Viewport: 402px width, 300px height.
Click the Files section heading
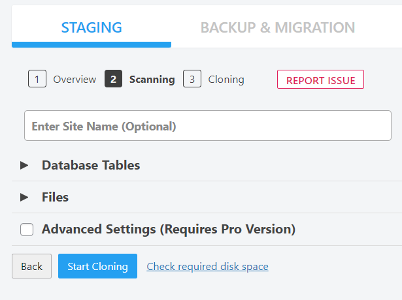click(56, 197)
